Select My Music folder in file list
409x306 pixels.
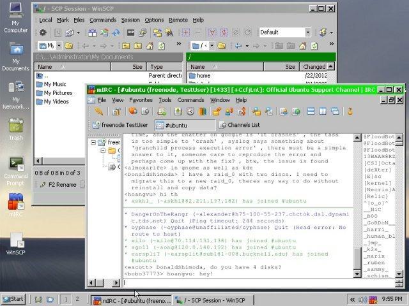(x=54, y=84)
